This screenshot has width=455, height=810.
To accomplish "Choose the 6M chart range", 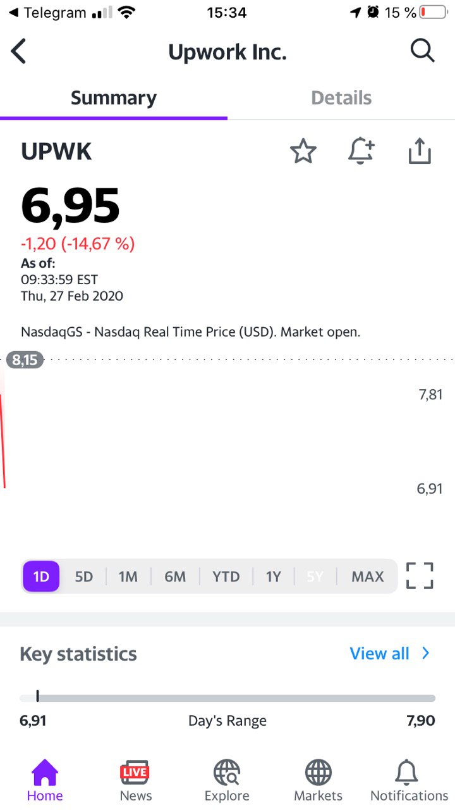I will pos(175,576).
